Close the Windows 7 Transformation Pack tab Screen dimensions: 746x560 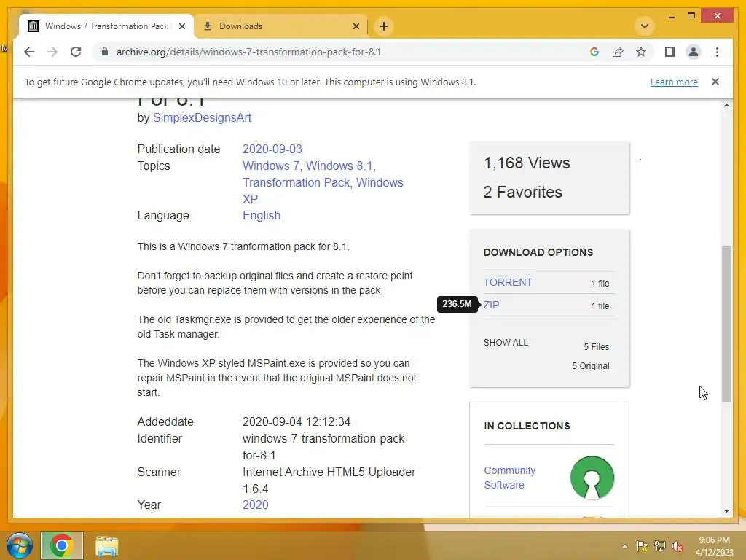[181, 26]
